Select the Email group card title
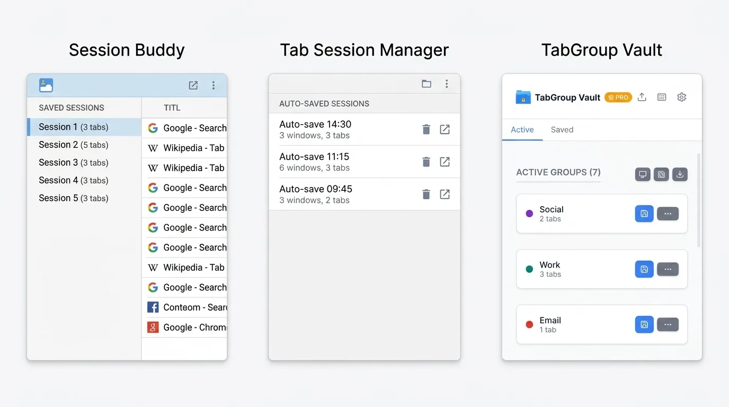 coord(550,320)
